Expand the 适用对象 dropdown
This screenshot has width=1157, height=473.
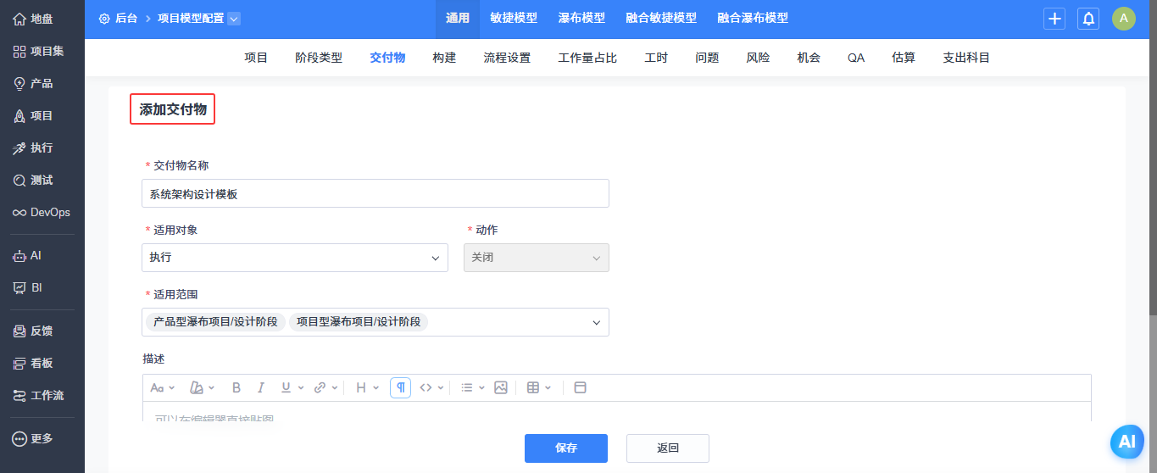coord(295,258)
